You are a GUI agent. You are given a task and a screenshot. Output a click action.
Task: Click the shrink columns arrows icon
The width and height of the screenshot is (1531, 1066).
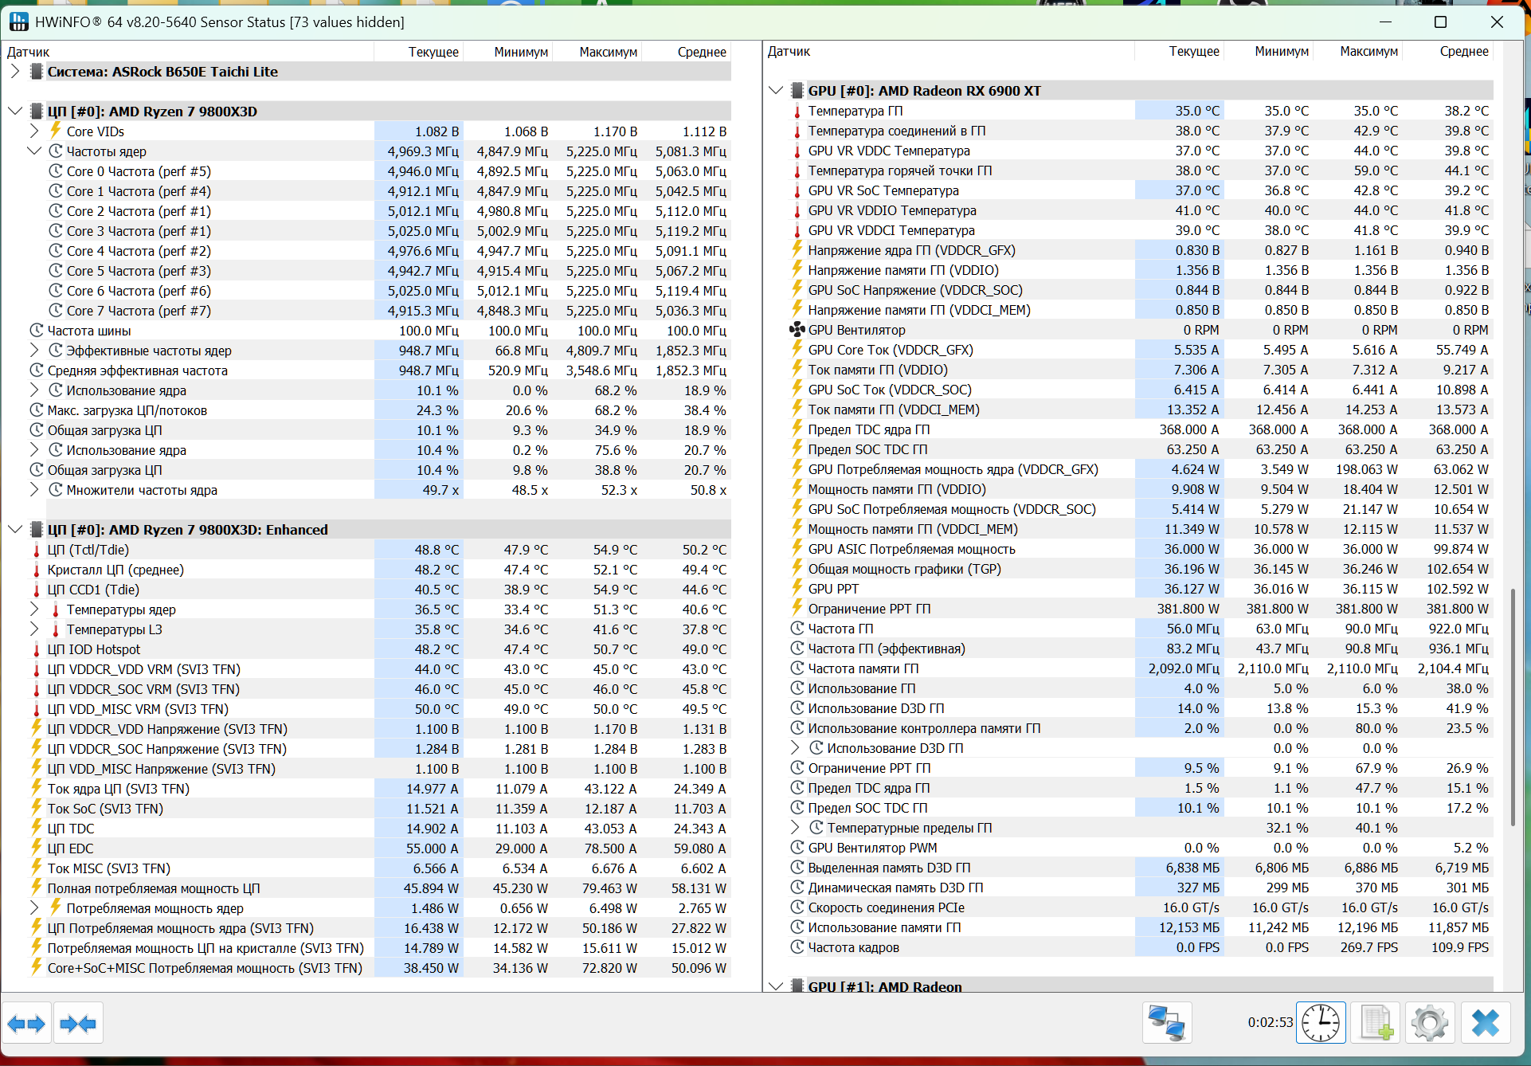click(x=78, y=1023)
